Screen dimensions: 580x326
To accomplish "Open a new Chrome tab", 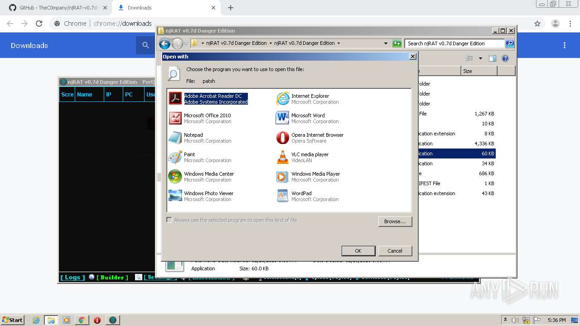I will tap(231, 8).
